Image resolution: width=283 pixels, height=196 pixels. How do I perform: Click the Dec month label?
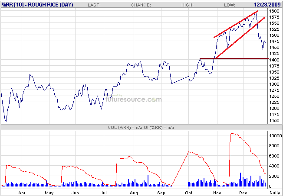coord(244,193)
